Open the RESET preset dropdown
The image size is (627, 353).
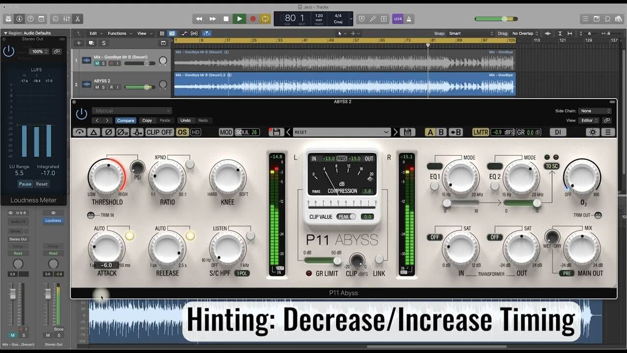point(341,132)
